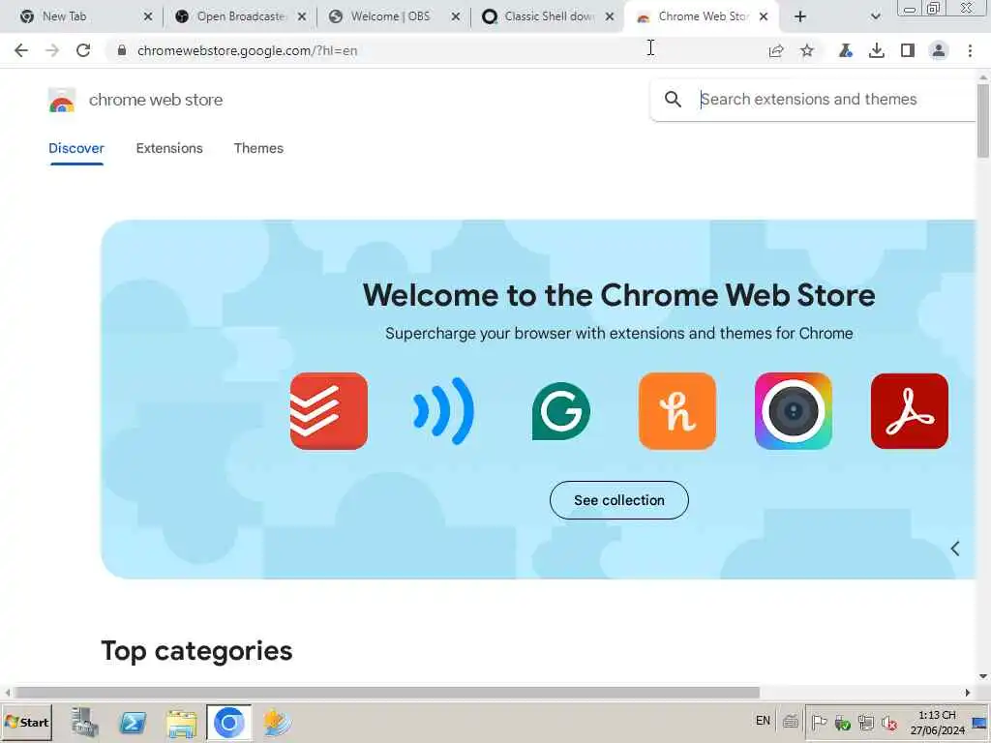Click the EN language indicator
Viewport: 991px width, 743px height.
[x=763, y=721]
